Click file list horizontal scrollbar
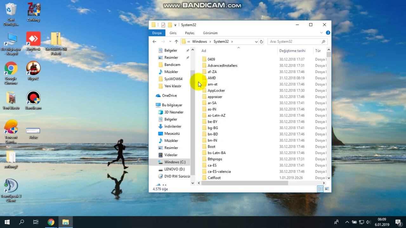Viewport: 406px width, 228px height. click(244, 183)
